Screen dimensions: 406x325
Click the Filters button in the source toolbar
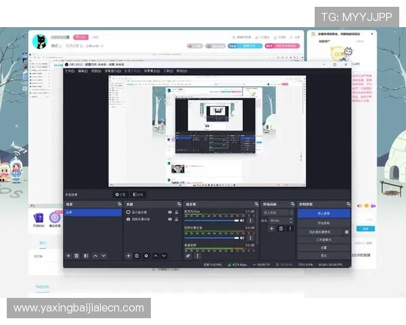[x=138, y=194]
